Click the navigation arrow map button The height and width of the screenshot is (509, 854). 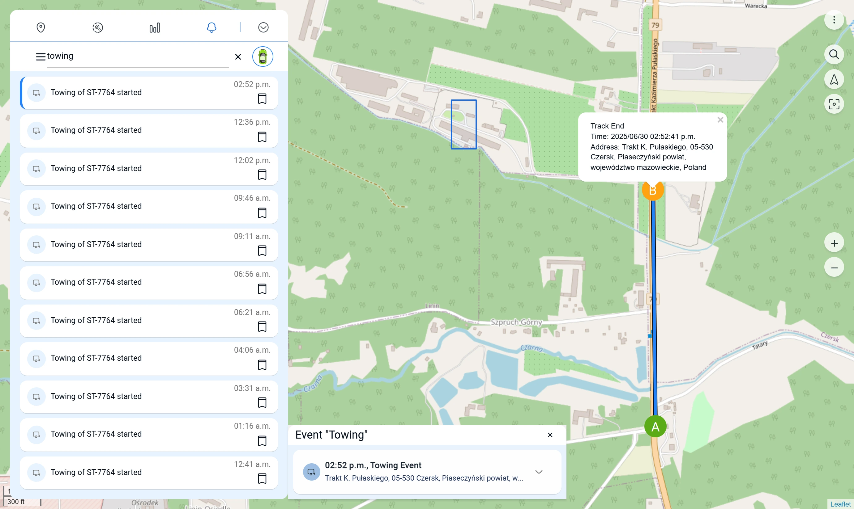point(834,80)
